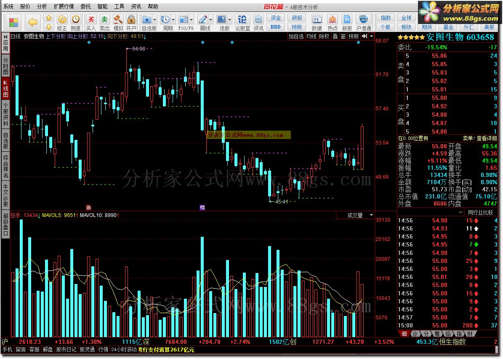
Task: Open 股市日记 in bottom bar
Action: point(66,350)
